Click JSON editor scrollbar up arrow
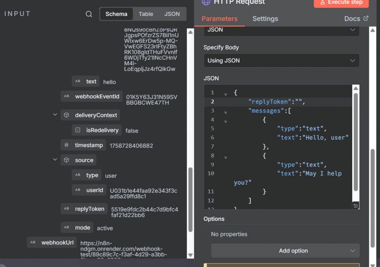Screen dimensions: 380x267 [x=356, y=88]
